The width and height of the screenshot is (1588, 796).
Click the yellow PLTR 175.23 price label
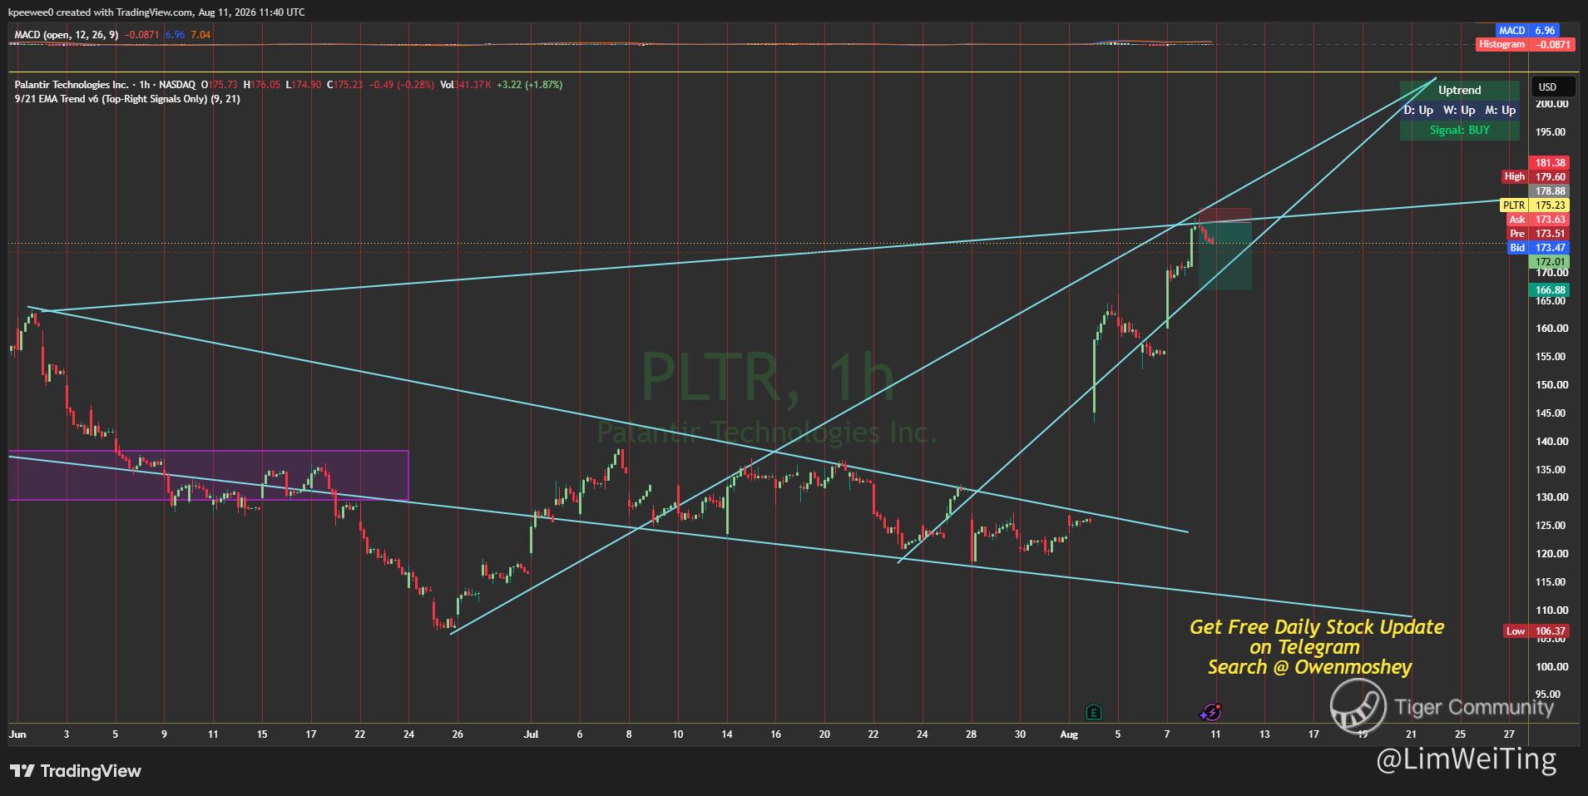tap(1535, 205)
